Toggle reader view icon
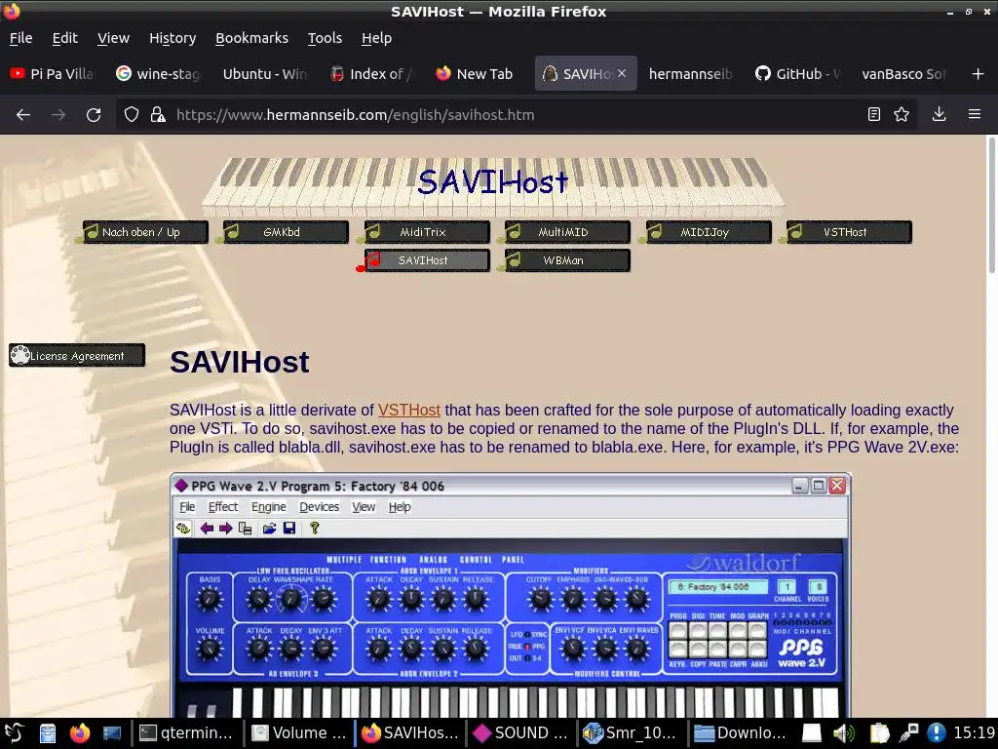Screen dimensions: 998x749 (874, 115)
